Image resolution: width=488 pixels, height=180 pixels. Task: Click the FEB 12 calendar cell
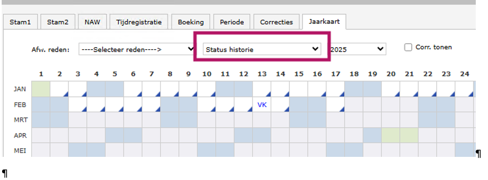pos(244,105)
